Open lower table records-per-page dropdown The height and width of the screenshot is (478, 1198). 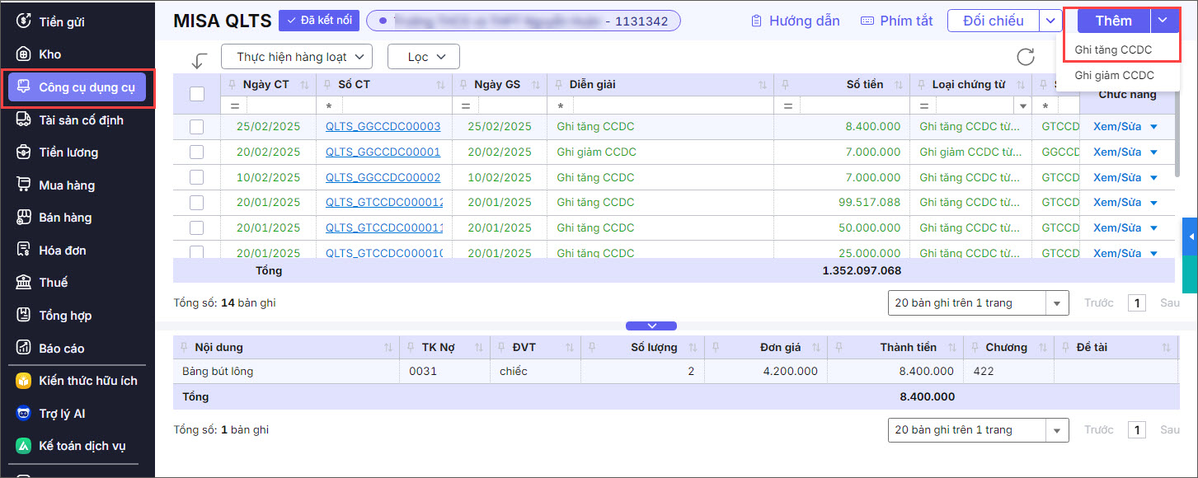pos(1057,430)
